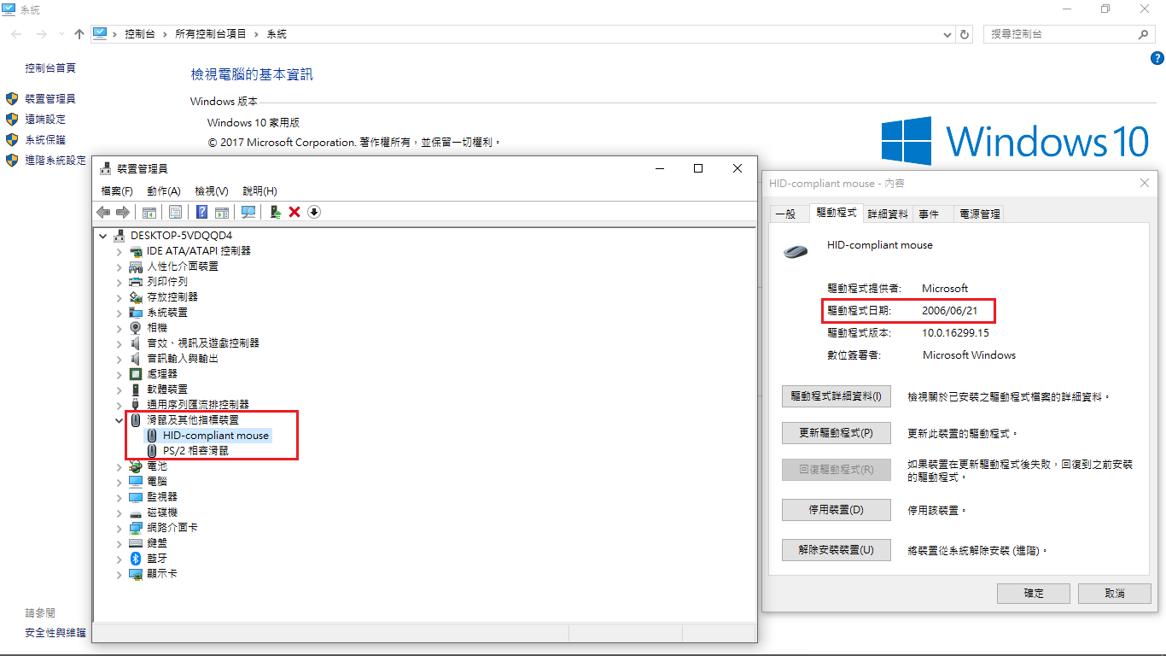Image resolution: width=1166 pixels, height=656 pixels.
Task: Click the 電池 battery device icon
Action: [136, 466]
